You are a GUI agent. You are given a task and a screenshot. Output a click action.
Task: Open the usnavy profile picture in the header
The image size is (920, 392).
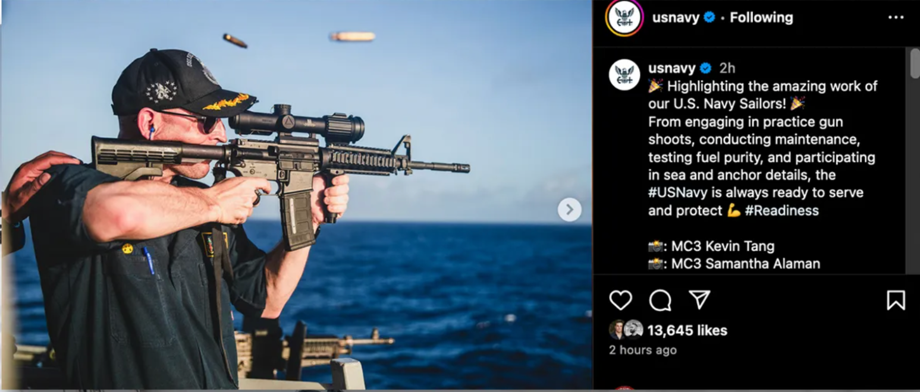[x=624, y=18]
